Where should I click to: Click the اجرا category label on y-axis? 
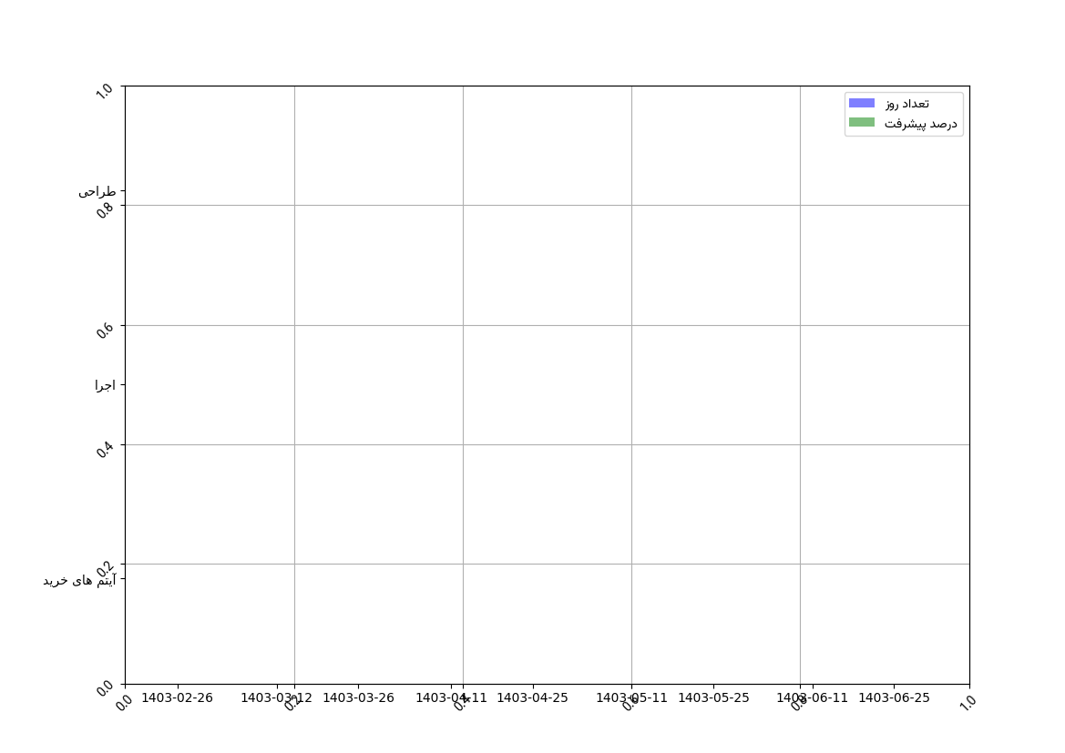[105, 385]
